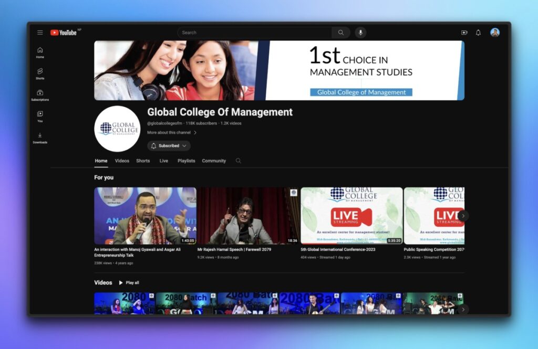The image size is (538, 349).
Task: Expand 'More about this channel'
Action: [170, 132]
